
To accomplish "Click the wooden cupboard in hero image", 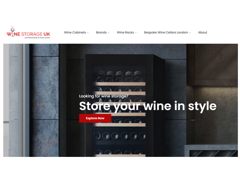I will pyautogui.click(x=213, y=65).
